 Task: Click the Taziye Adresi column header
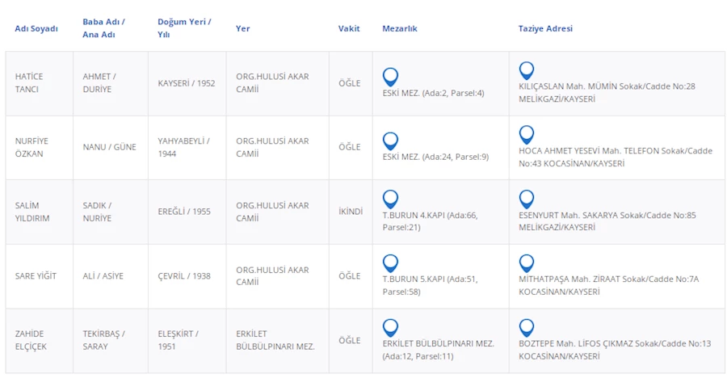coord(545,29)
